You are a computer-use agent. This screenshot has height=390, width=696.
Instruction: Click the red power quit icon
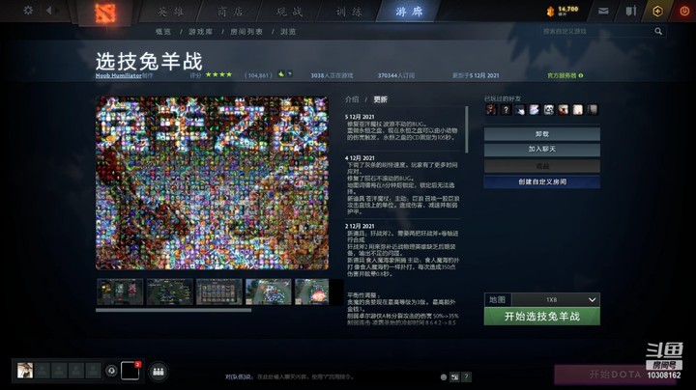(x=684, y=11)
